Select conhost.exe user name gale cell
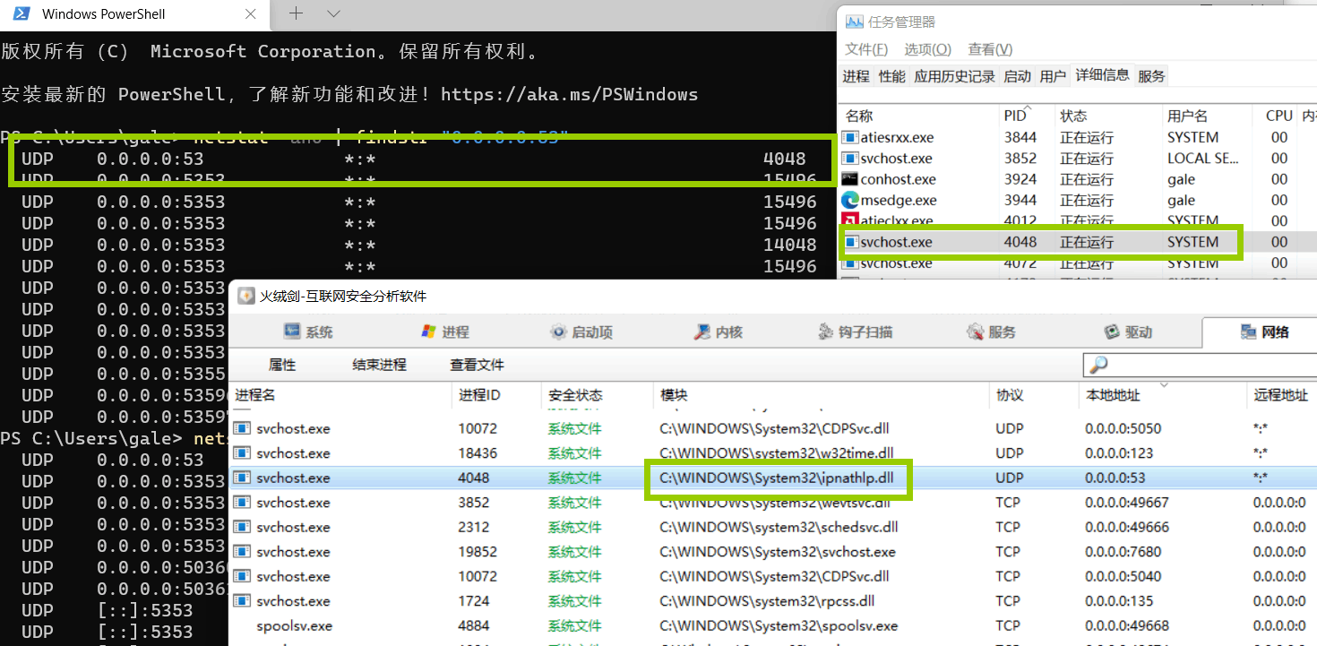The image size is (1317, 646). point(1181,179)
